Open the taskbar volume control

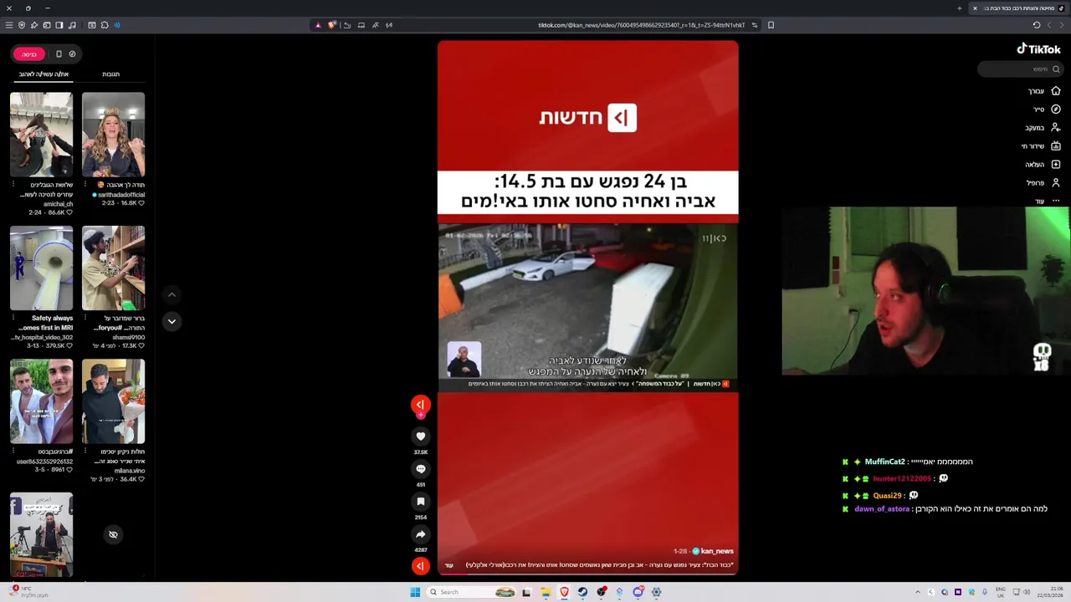coord(1027,592)
